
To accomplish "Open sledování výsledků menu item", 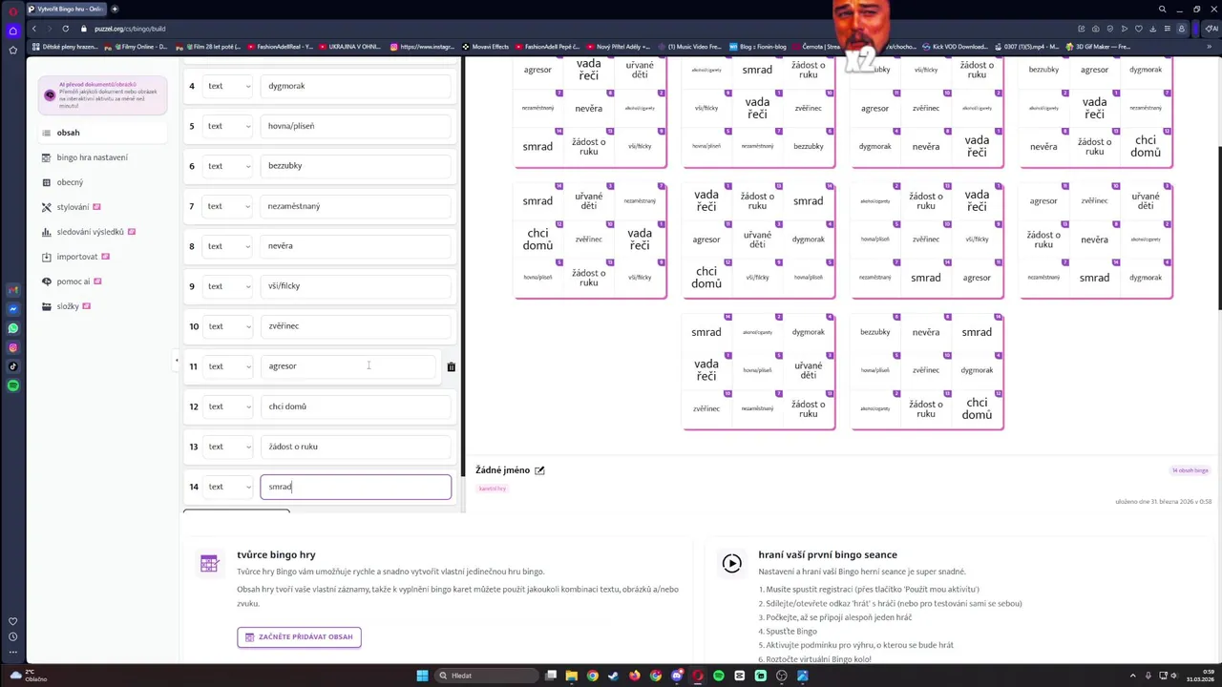I will coord(90,232).
